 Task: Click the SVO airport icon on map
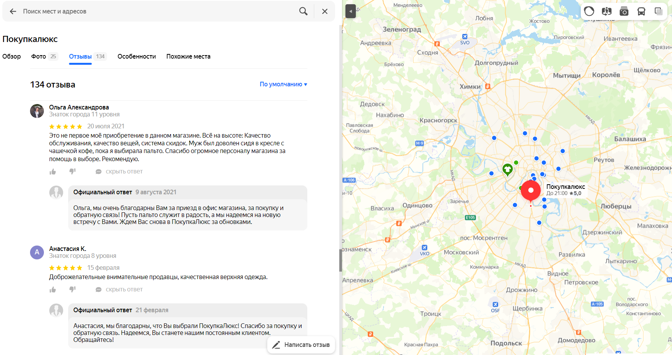pos(465,37)
